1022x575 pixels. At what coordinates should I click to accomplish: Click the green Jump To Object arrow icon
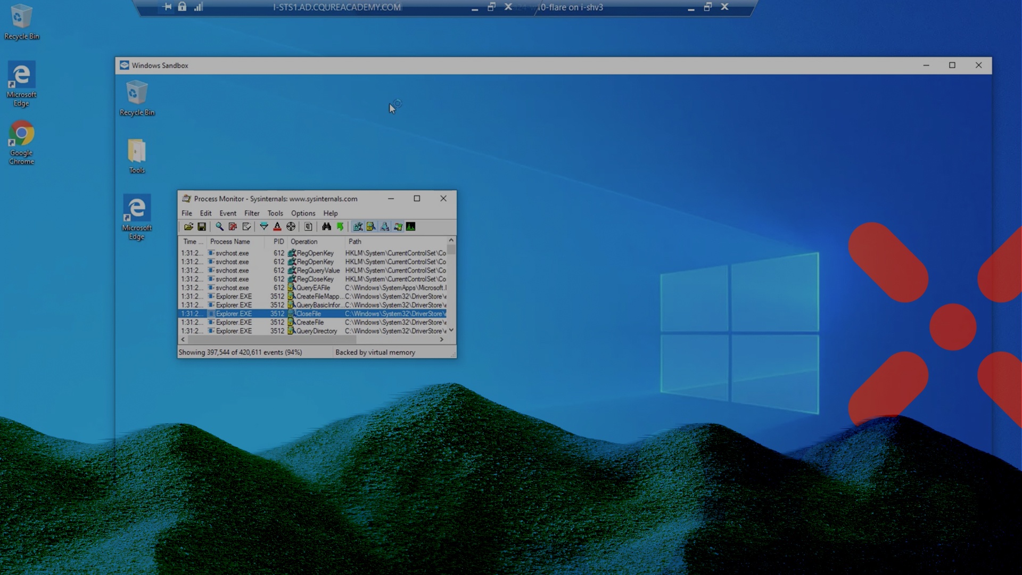pyautogui.click(x=340, y=227)
